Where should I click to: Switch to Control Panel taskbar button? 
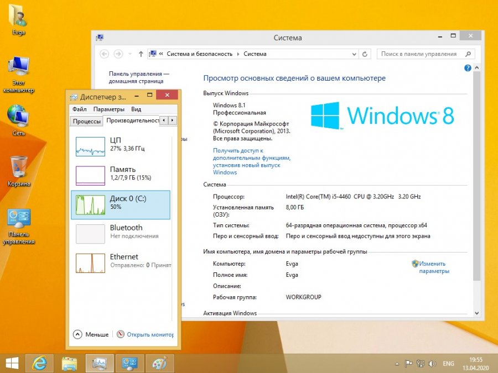tap(130, 363)
